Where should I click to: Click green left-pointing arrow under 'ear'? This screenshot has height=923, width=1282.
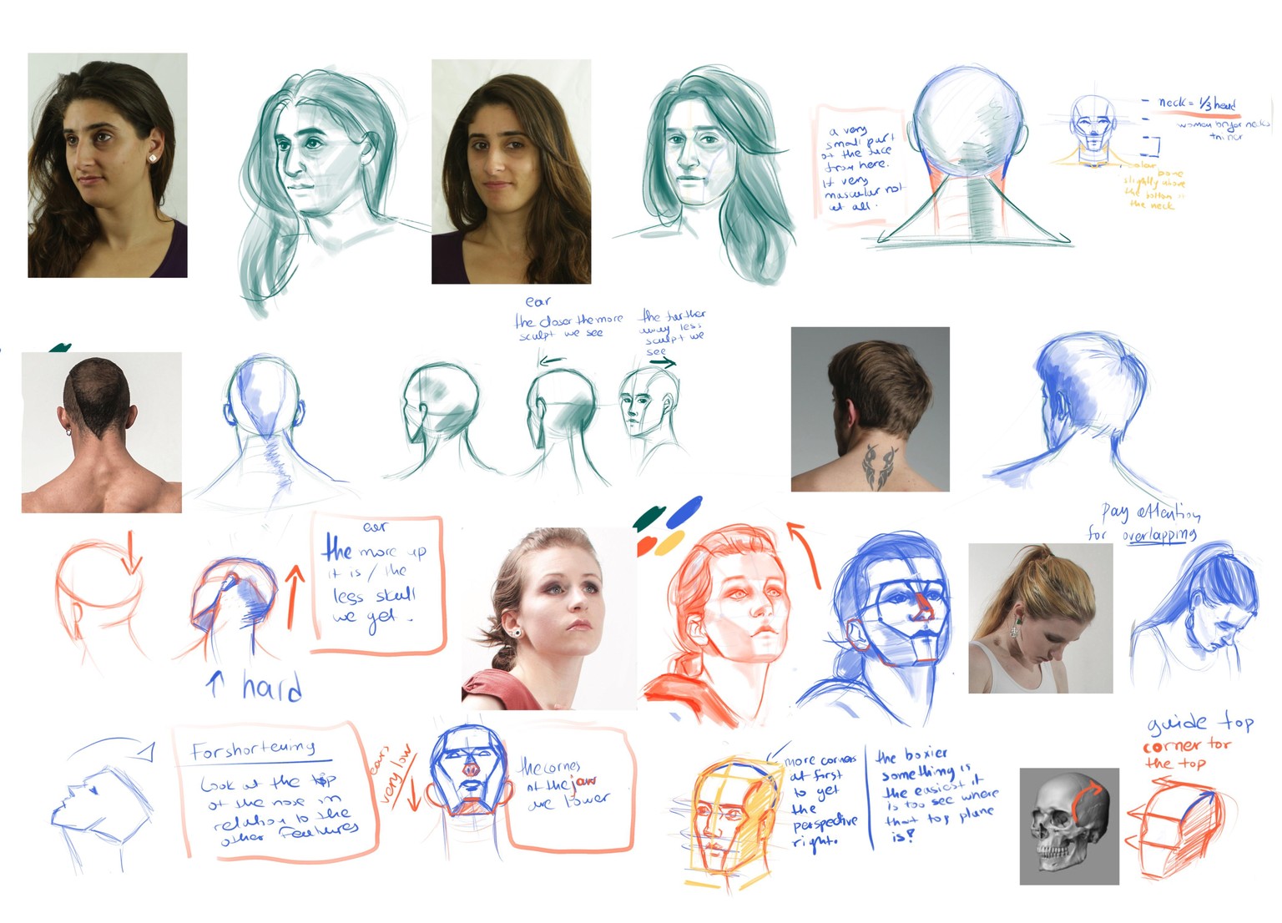[x=551, y=363]
